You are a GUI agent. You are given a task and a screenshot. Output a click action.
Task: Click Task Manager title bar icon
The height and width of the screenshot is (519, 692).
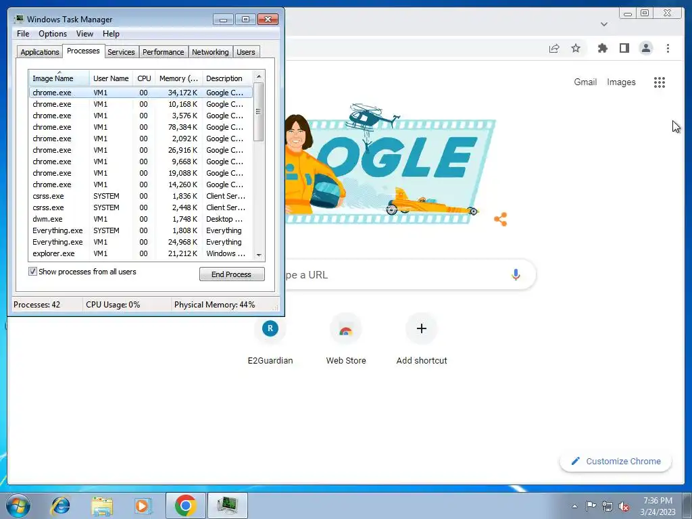(x=18, y=19)
